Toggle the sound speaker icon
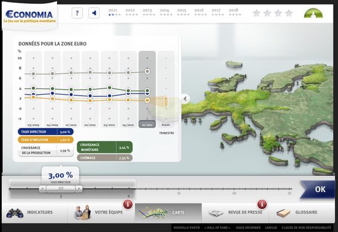Image resolution: width=338 pixels, height=232 pixels. 94,13
